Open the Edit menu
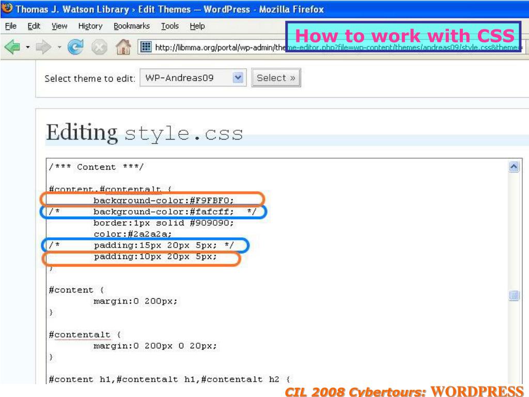The height and width of the screenshot is (397, 529). coord(34,26)
